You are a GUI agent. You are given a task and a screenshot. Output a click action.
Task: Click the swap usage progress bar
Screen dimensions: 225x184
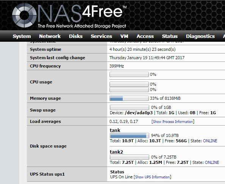[x=130, y=107]
